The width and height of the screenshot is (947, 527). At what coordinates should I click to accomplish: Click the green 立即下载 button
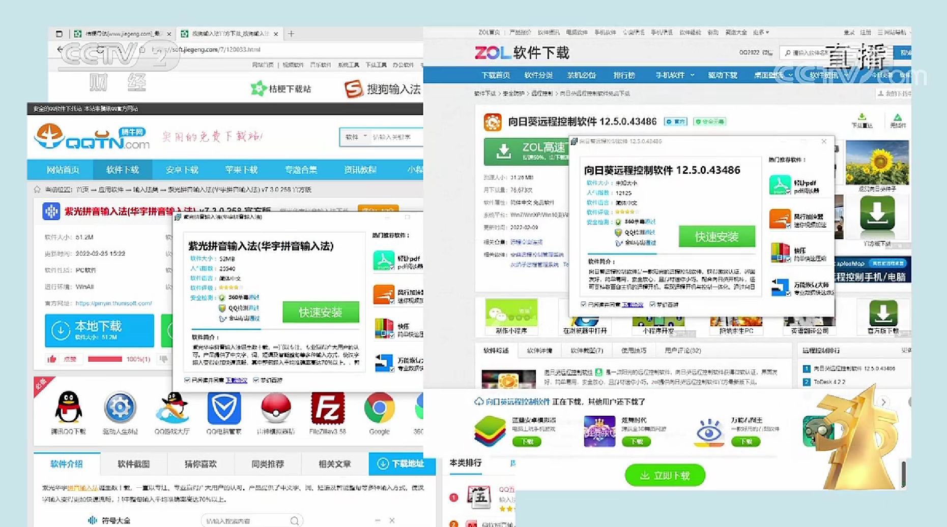(x=665, y=475)
